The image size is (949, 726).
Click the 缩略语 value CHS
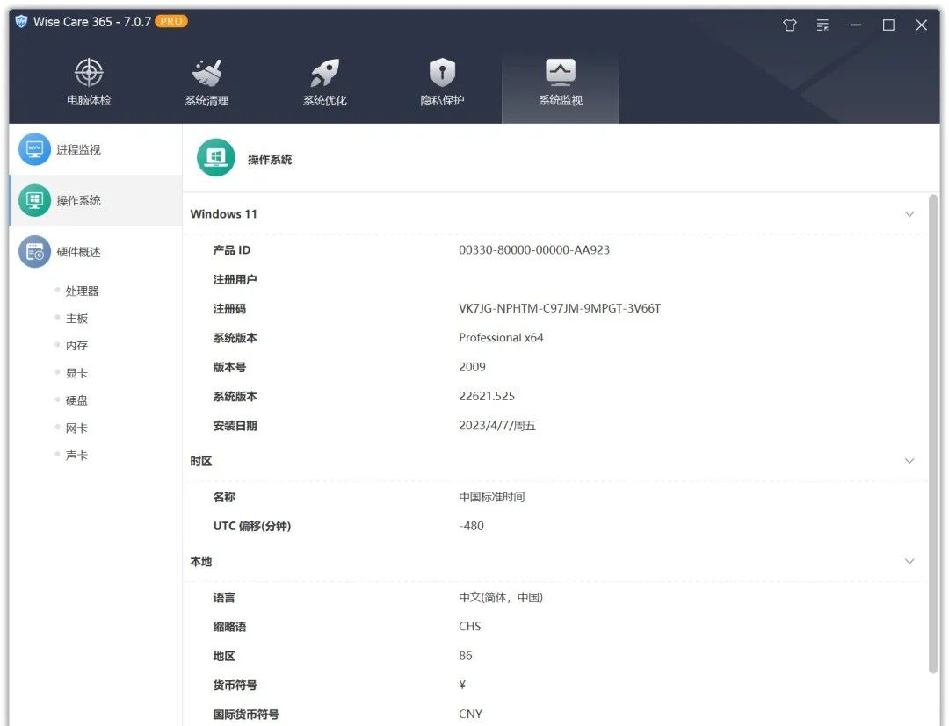(469, 626)
